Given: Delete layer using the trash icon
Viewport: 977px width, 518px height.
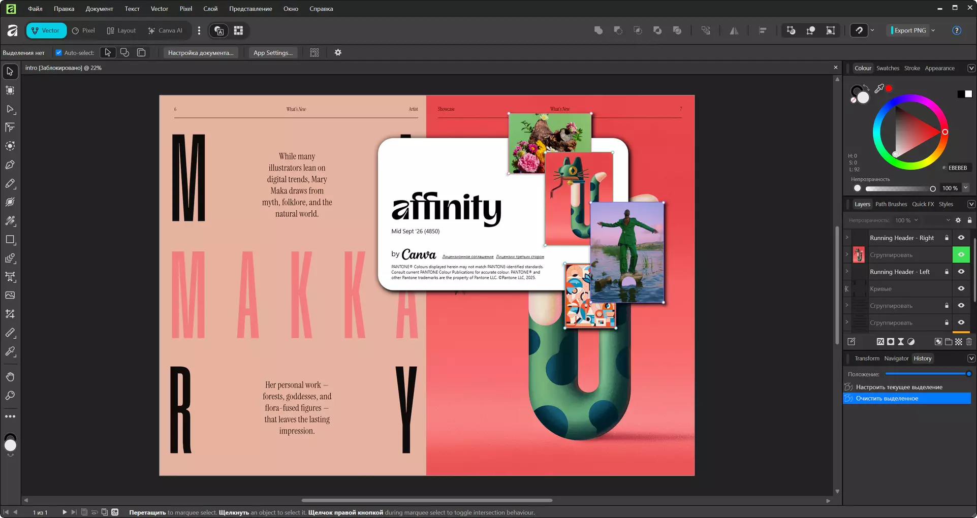Looking at the screenshot, I should pyautogui.click(x=969, y=342).
